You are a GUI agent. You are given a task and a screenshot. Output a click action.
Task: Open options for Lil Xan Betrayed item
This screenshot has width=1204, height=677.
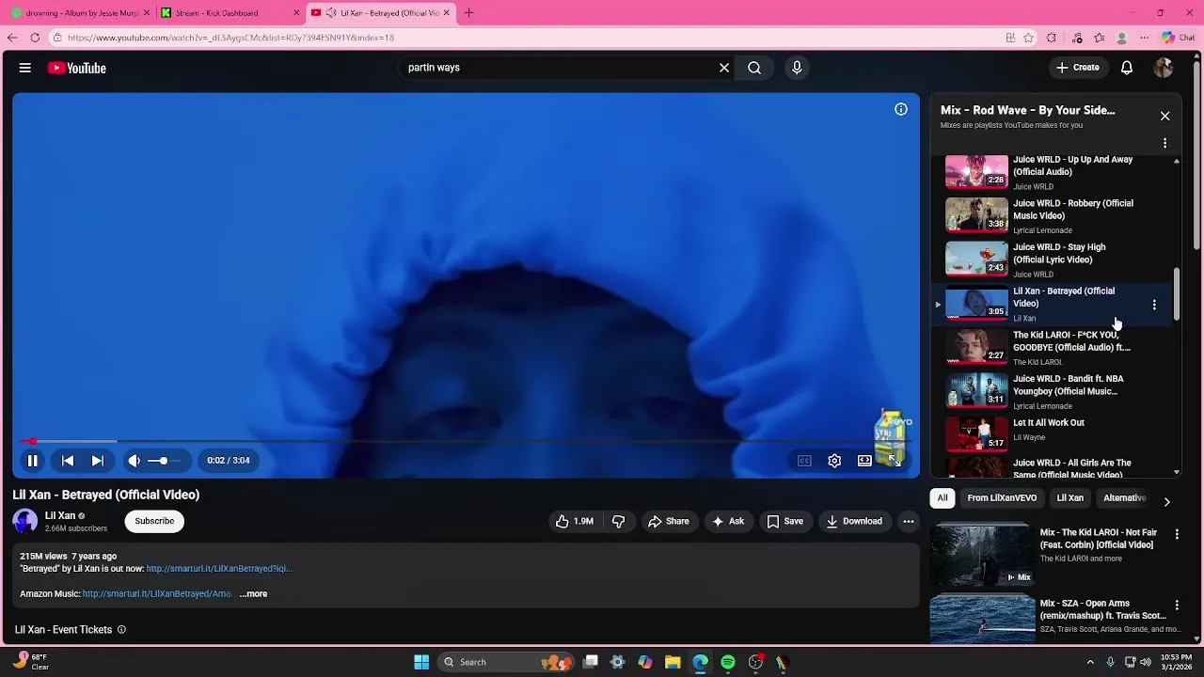click(1154, 305)
